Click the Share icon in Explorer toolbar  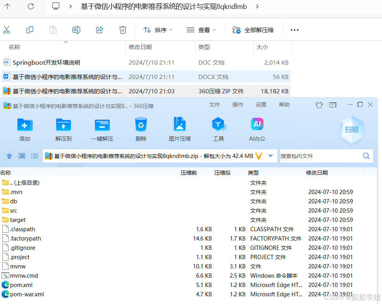(x=100, y=30)
